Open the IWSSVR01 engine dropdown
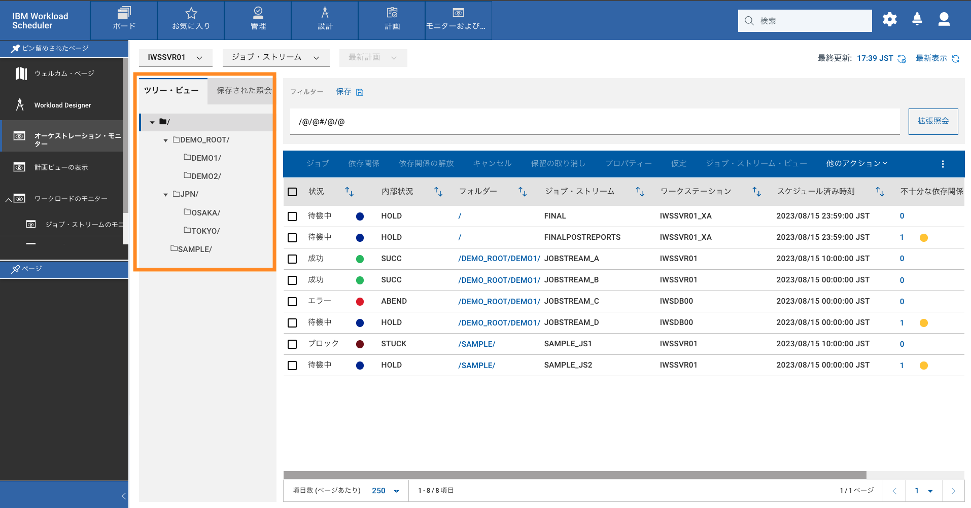 pos(176,58)
